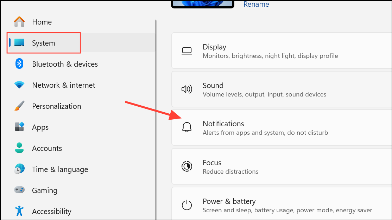The height and width of the screenshot is (220, 392).
Task: Open the Home page label
Action: click(42, 22)
